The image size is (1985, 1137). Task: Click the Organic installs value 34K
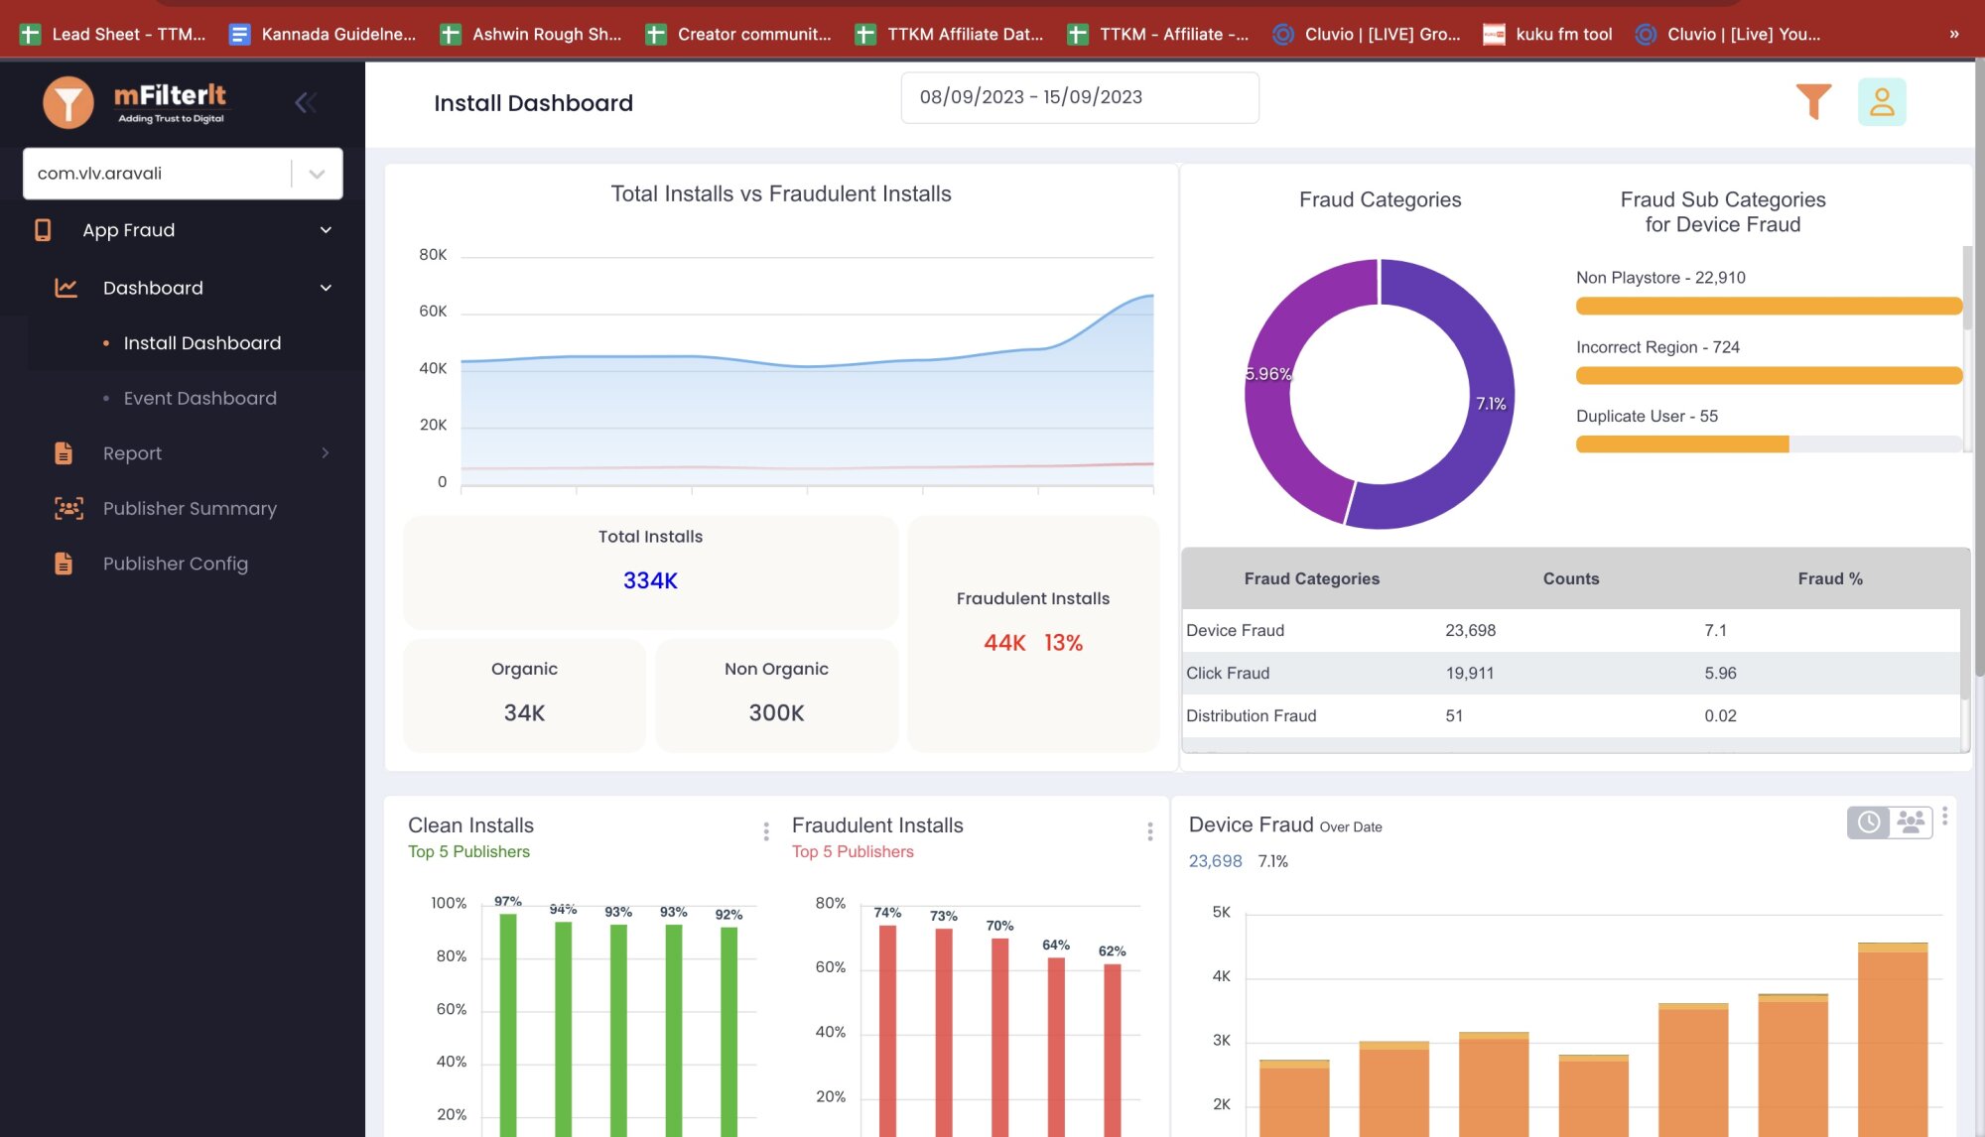click(x=524, y=712)
